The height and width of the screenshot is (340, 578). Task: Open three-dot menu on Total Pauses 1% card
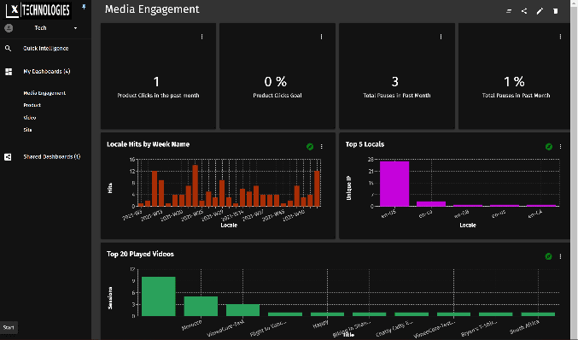coord(560,37)
